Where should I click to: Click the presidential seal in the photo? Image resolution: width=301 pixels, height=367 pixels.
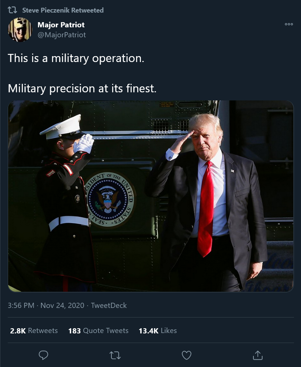(110, 199)
